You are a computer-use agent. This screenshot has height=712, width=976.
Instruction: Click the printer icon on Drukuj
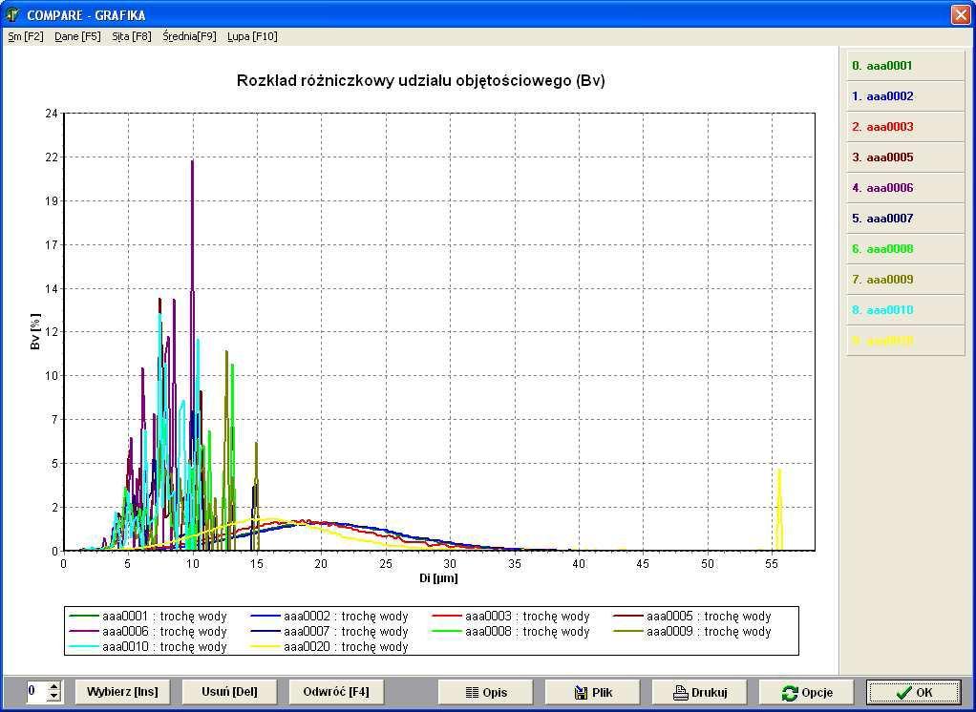[680, 693]
